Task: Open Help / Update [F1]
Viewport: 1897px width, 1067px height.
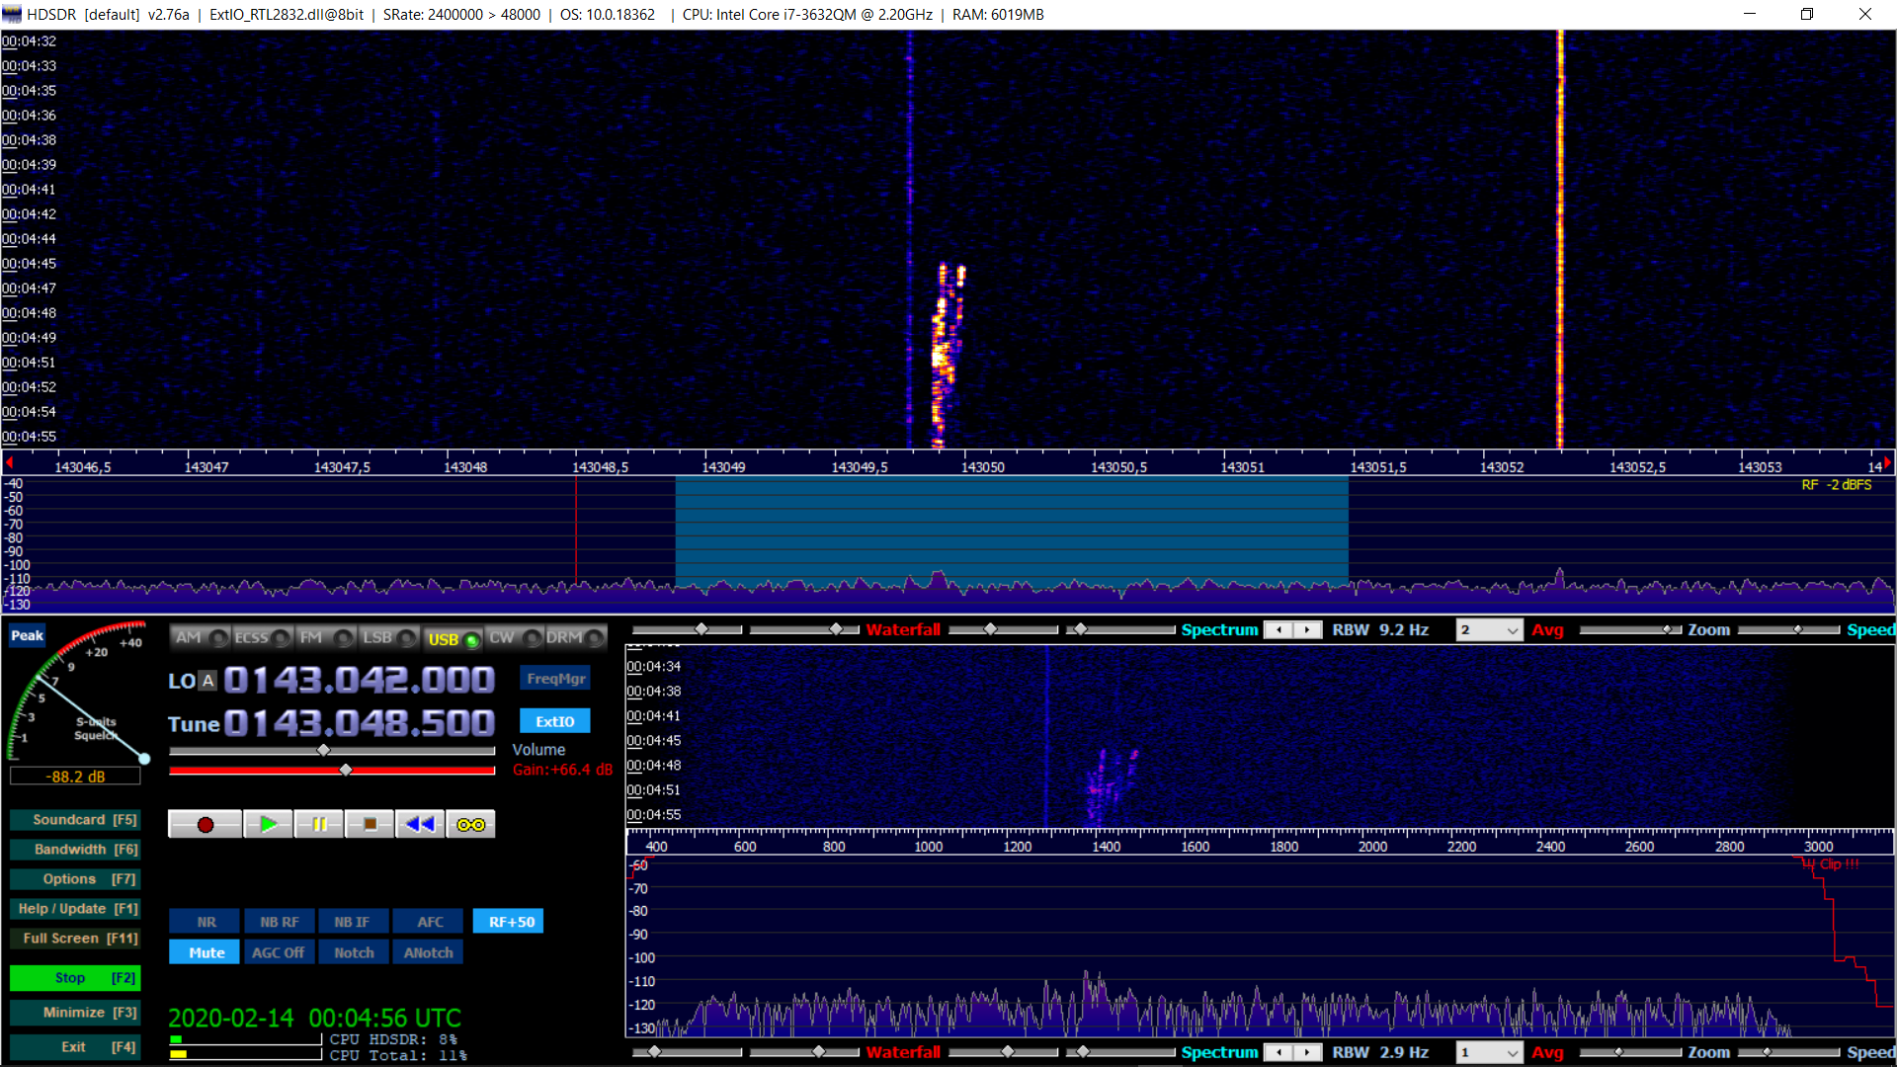Action: (x=75, y=909)
